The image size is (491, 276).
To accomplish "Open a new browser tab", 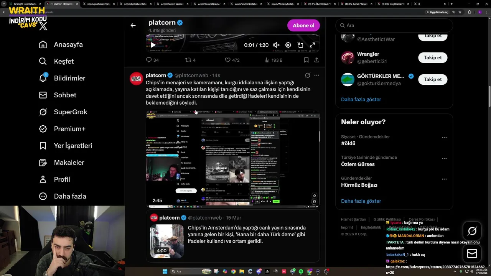I will [451, 4].
